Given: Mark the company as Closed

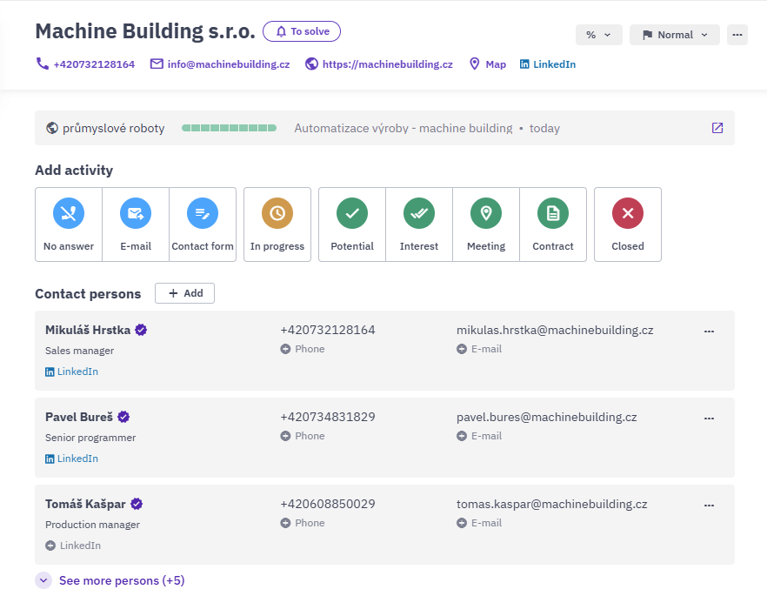Looking at the screenshot, I should [628, 224].
